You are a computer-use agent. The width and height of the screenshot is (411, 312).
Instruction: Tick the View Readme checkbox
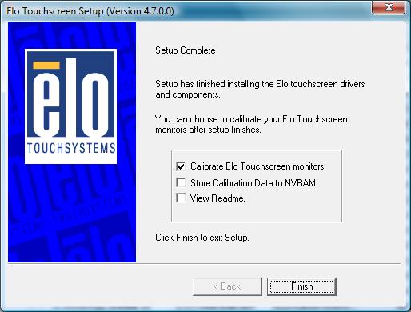tap(181, 198)
